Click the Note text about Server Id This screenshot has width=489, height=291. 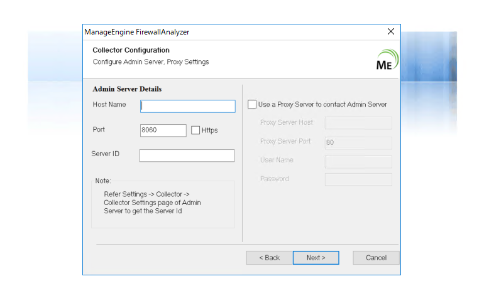[152, 203]
